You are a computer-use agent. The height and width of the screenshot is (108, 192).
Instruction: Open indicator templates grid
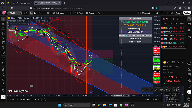coord(71,13)
